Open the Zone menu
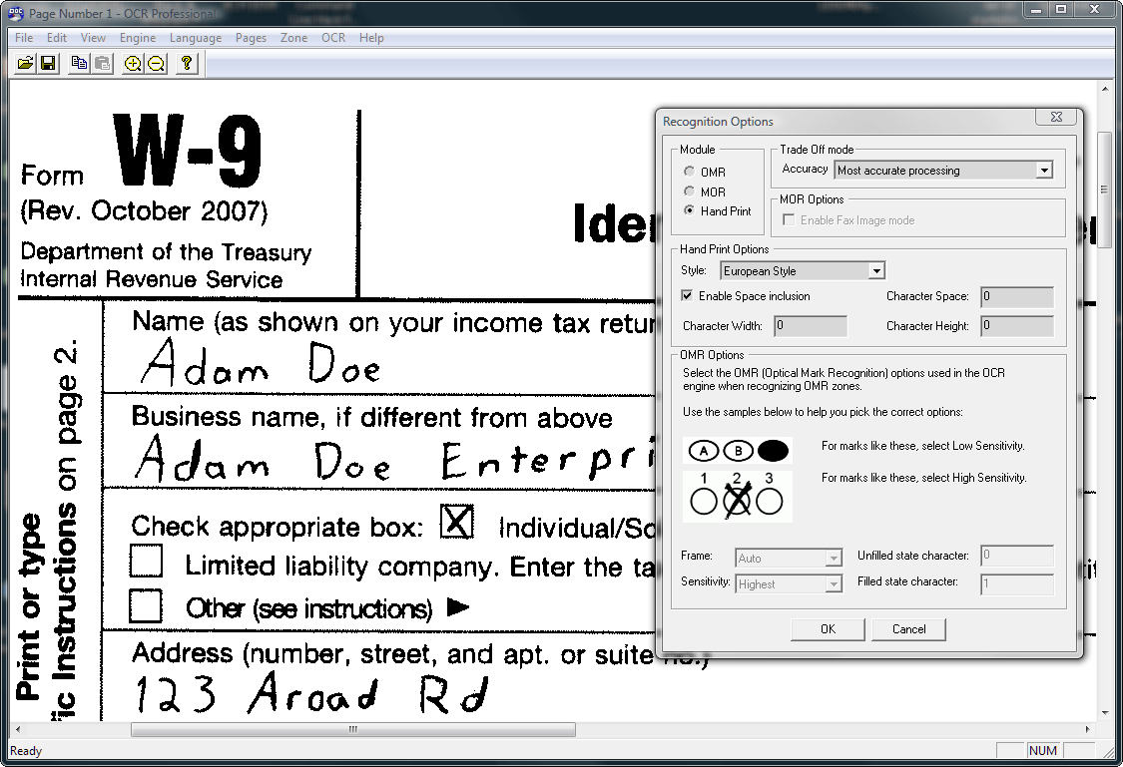 [293, 38]
